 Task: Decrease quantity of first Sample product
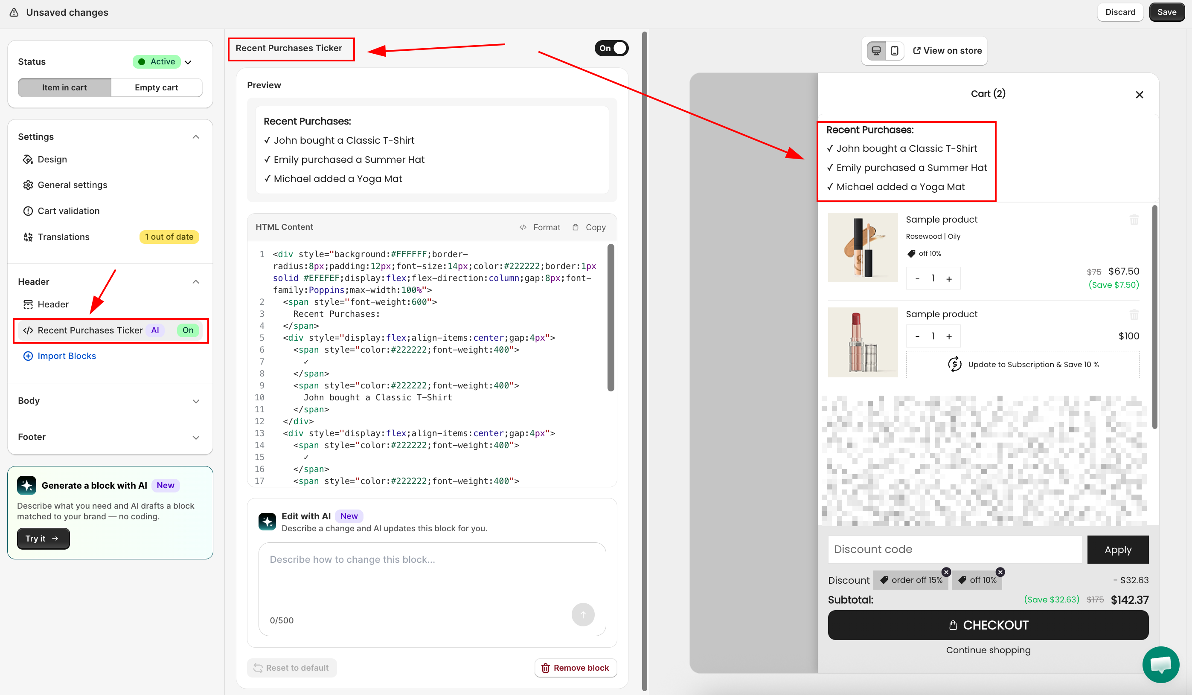click(x=917, y=278)
